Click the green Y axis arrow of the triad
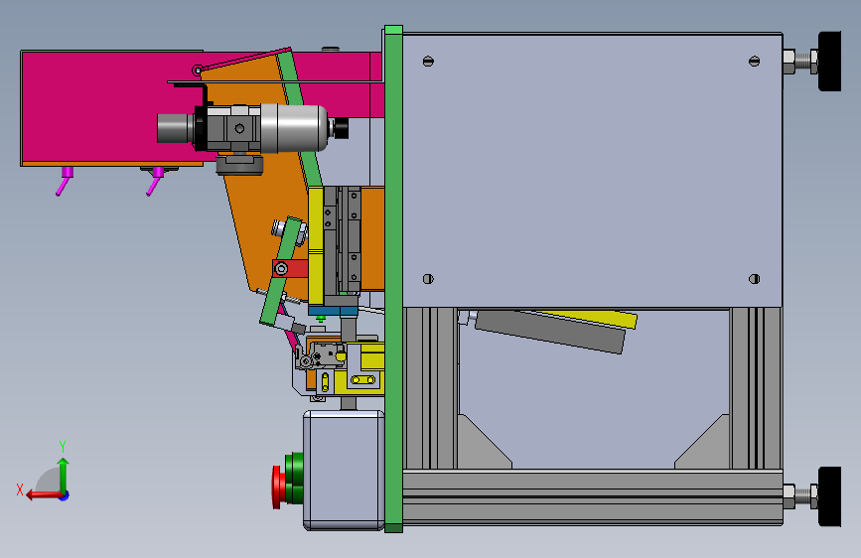 click(x=64, y=475)
